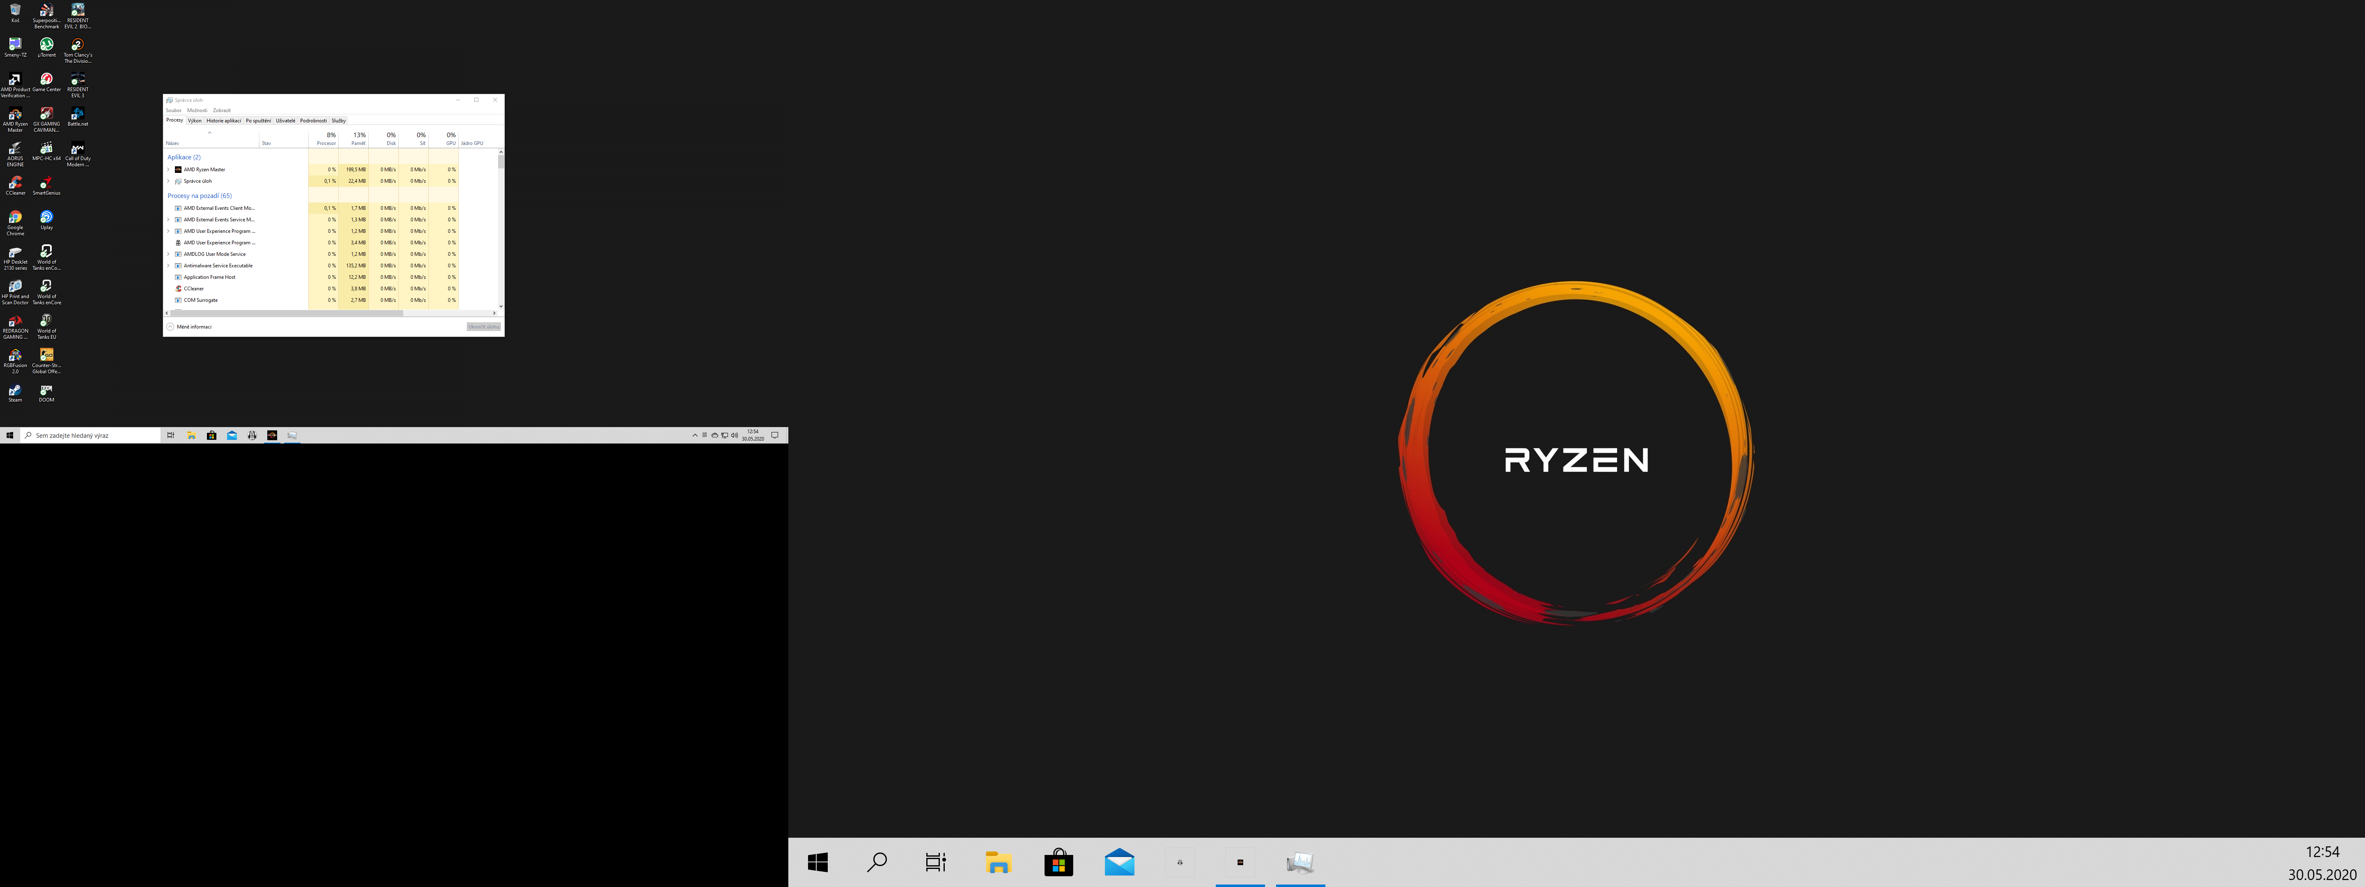The width and height of the screenshot is (2365, 887).
Task: Expand the AMDLOG User Mode Service entry
Action: 169,254
